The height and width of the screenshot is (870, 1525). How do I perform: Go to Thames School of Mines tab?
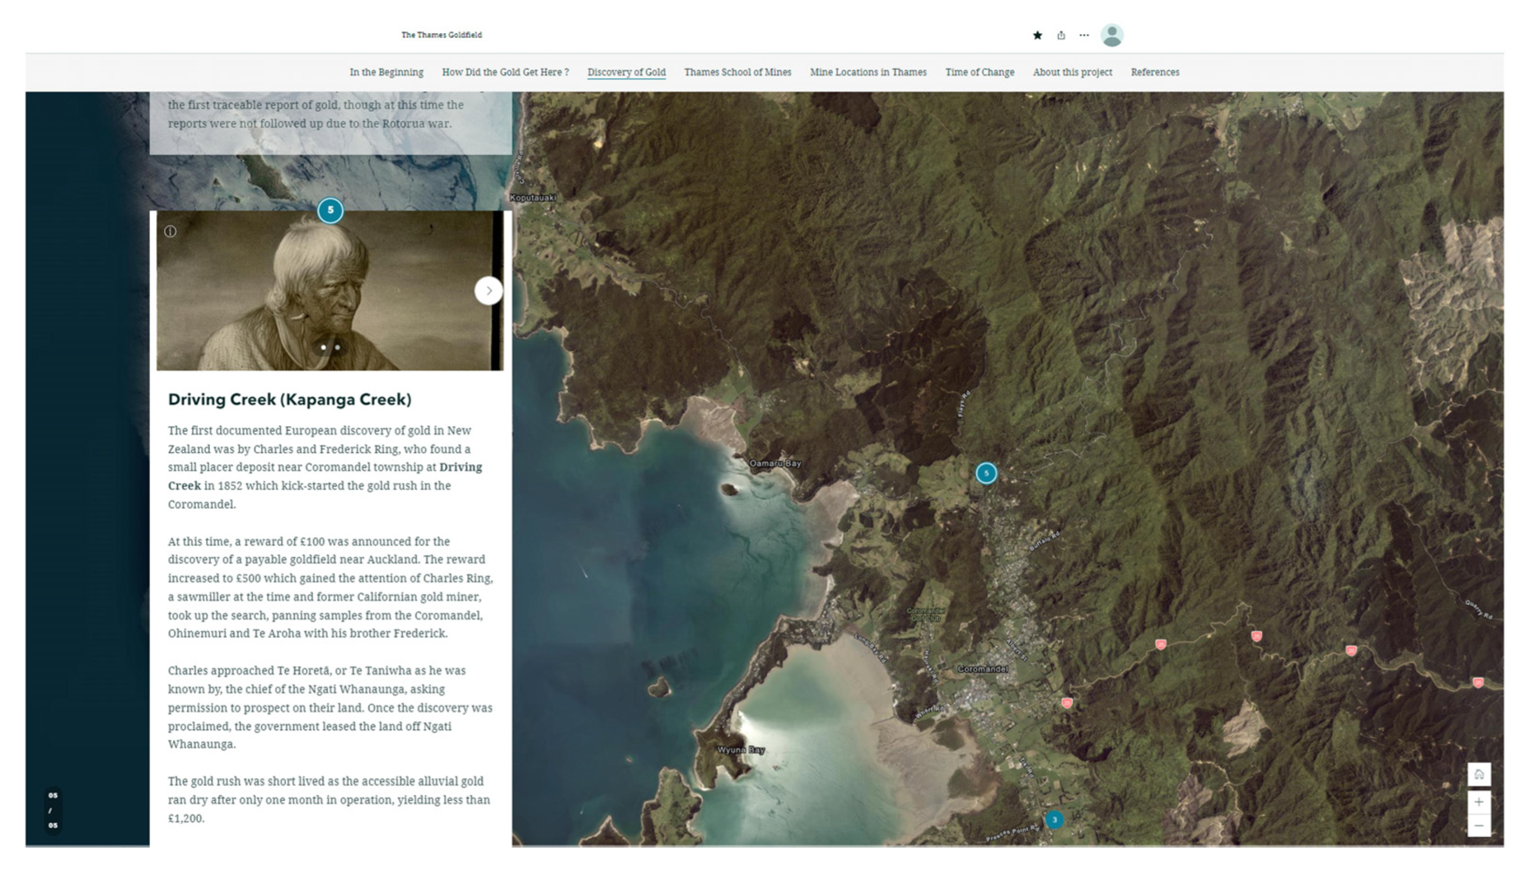(x=737, y=72)
